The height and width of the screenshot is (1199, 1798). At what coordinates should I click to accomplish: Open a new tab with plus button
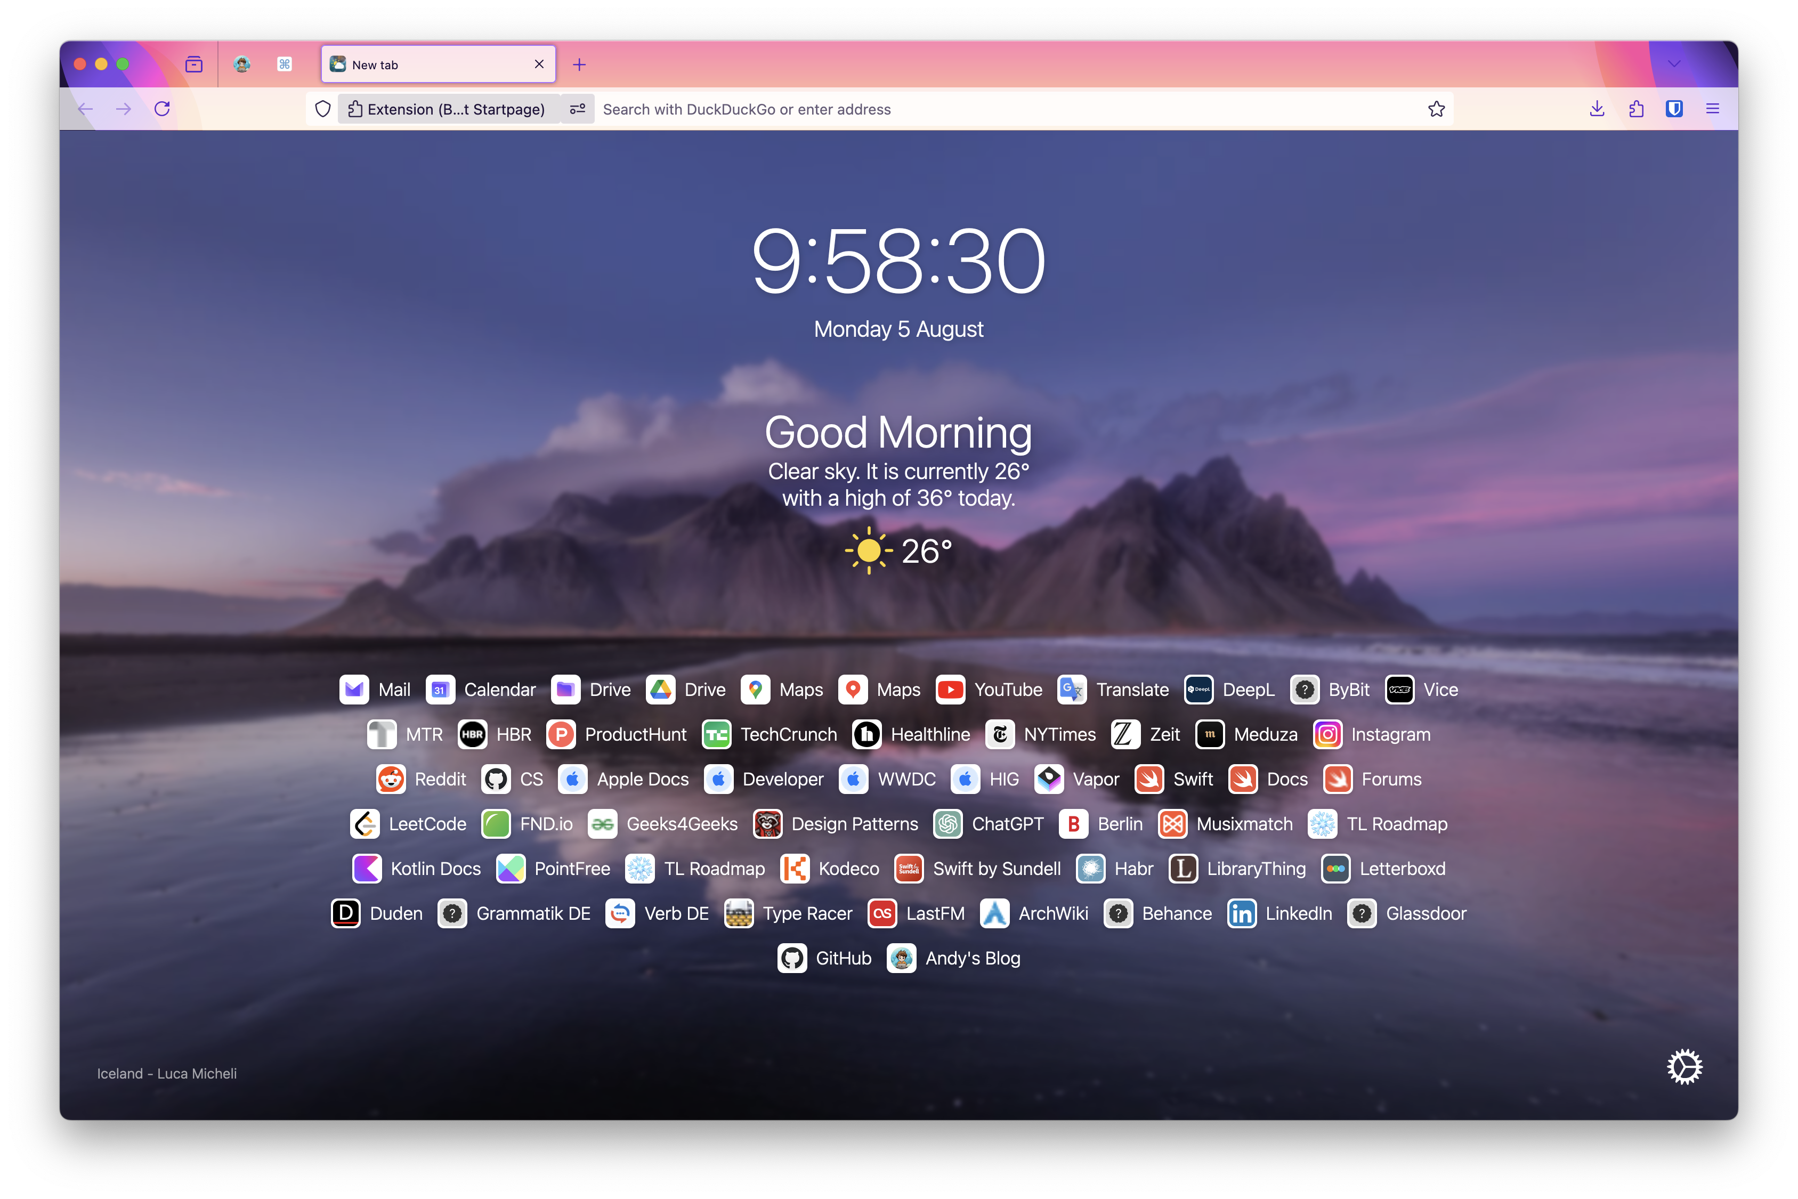click(x=579, y=64)
